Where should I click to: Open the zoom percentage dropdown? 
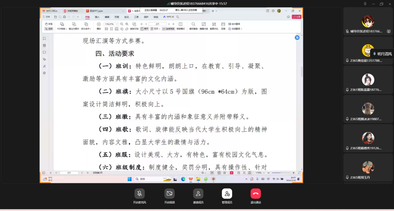[116, 24]
